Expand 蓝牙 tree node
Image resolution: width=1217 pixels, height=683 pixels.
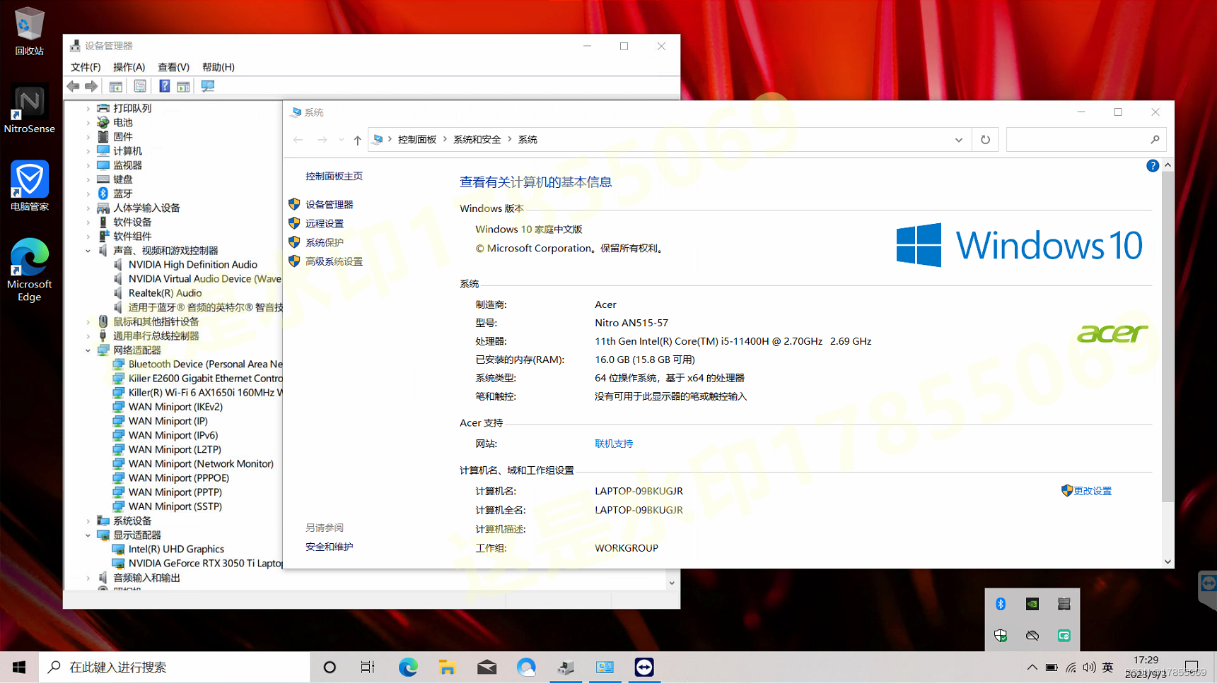pos(88,194)
